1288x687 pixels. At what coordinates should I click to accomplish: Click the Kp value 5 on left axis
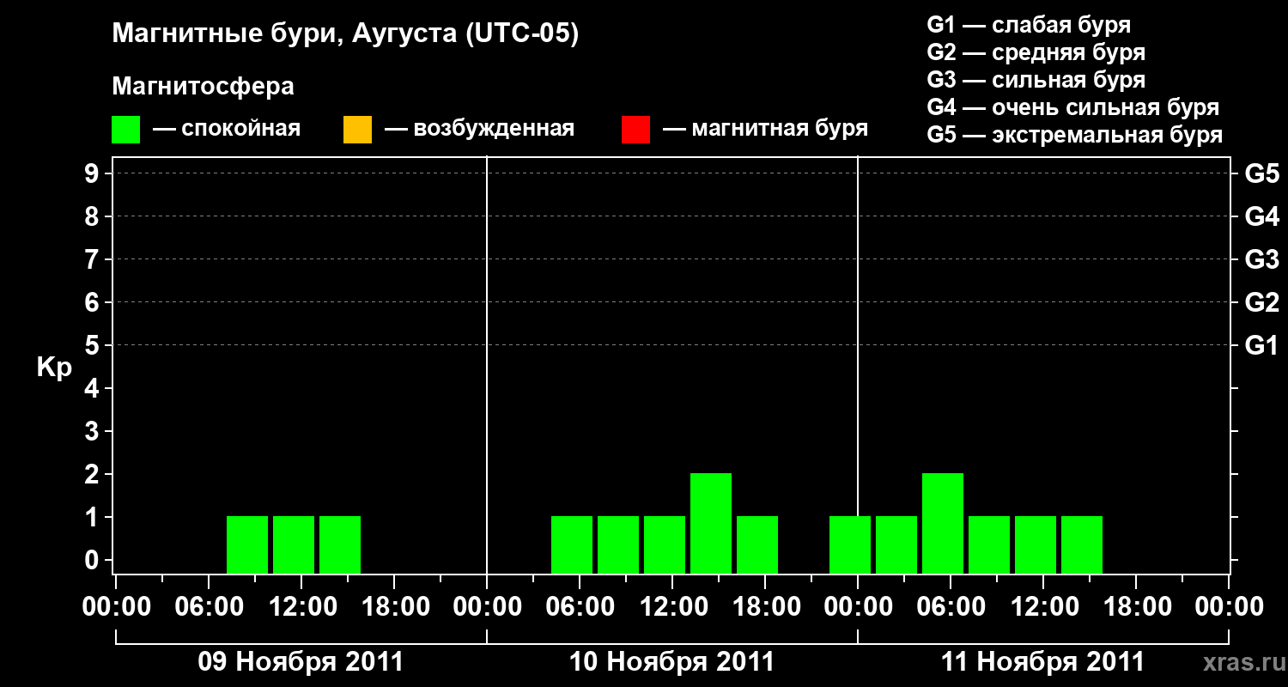[94, 345]
